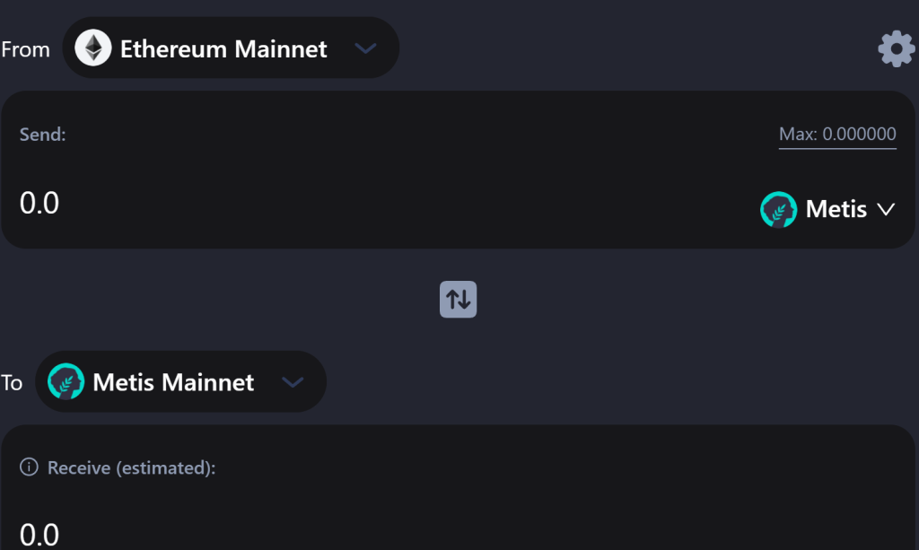
Task: Use the Max: 0.000000 link
Action: point(837,134)
